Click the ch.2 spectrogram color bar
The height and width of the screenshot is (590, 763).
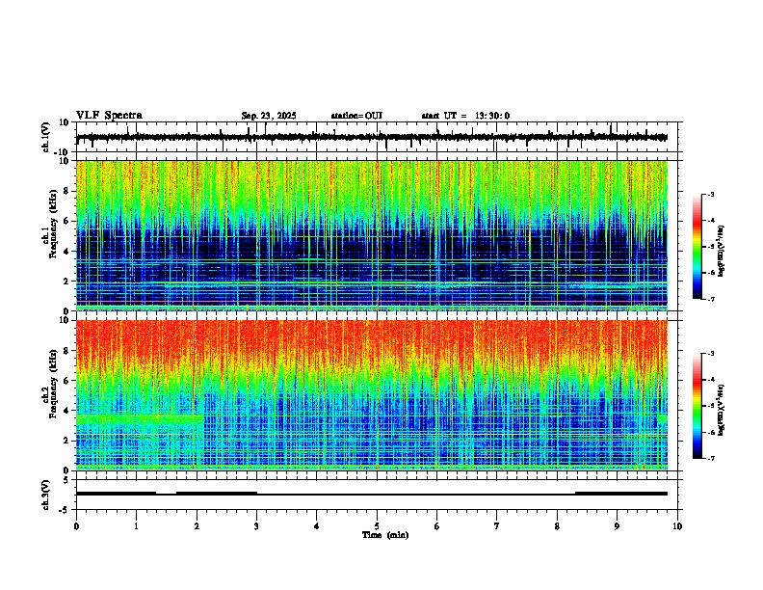click(697, 406)
